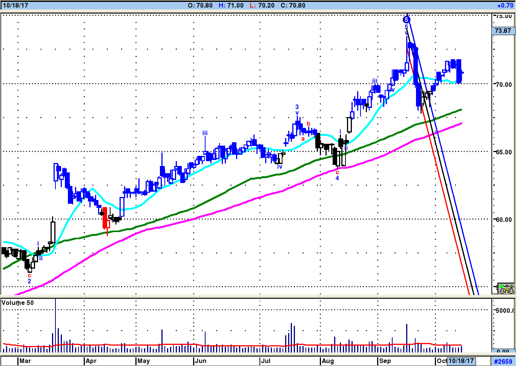528x366 pixels.
Task: Click the blue wave 4 label
Action: click(x=337, y=178)
